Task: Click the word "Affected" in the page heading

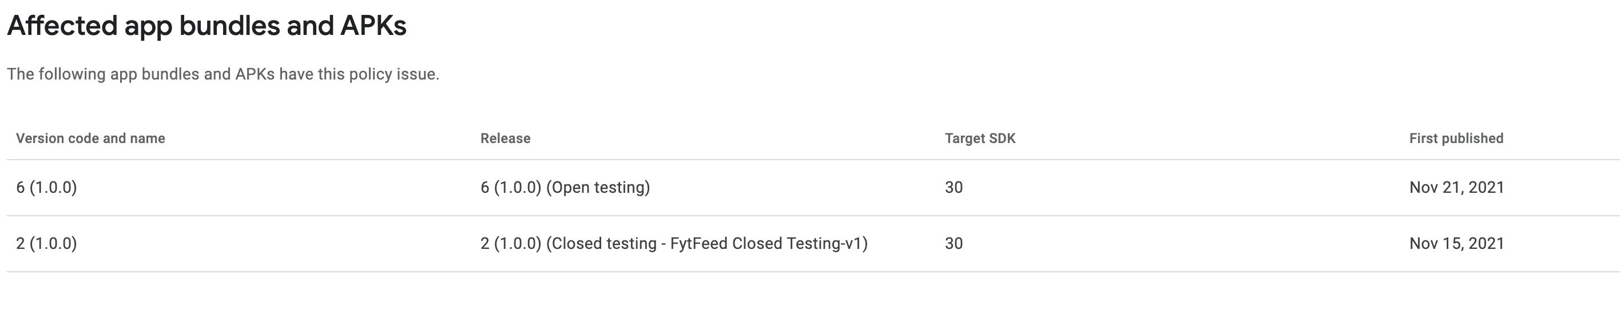Action: click(62, 26)
